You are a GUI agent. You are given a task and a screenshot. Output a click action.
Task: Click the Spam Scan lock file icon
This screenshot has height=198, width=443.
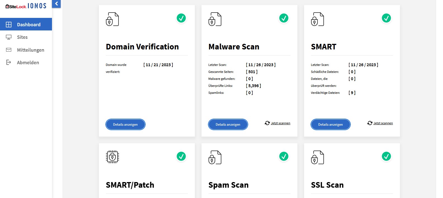pyautogui.click(x=215, y=158)
